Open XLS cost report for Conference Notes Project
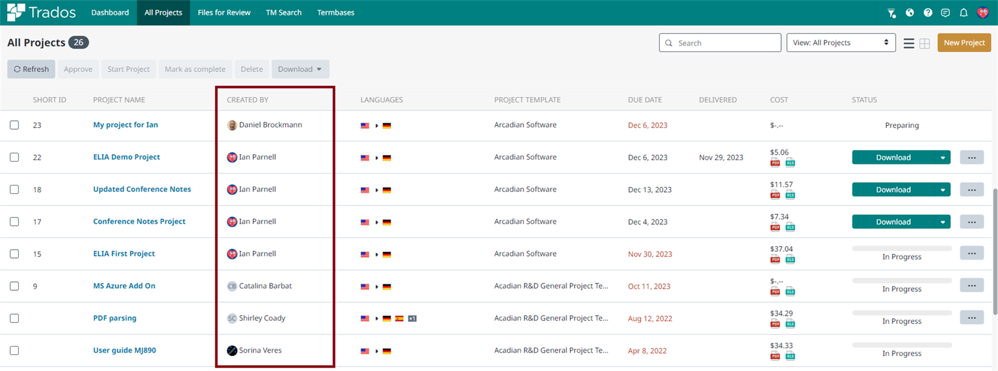Screen dimensions: 998x371 (x=790, y=227)
